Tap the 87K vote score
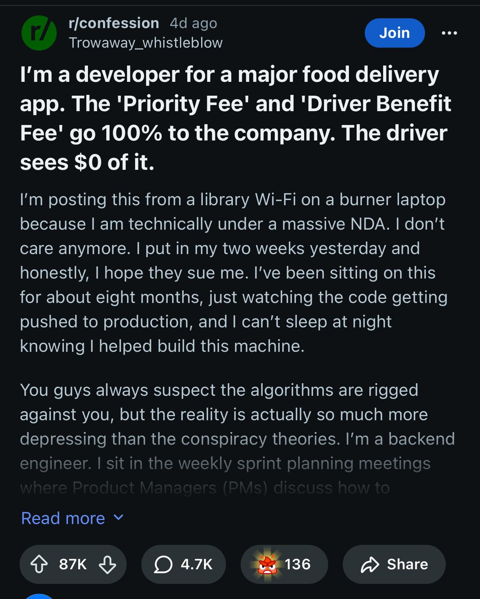480x599 pixels. click(x=73, y=564)
